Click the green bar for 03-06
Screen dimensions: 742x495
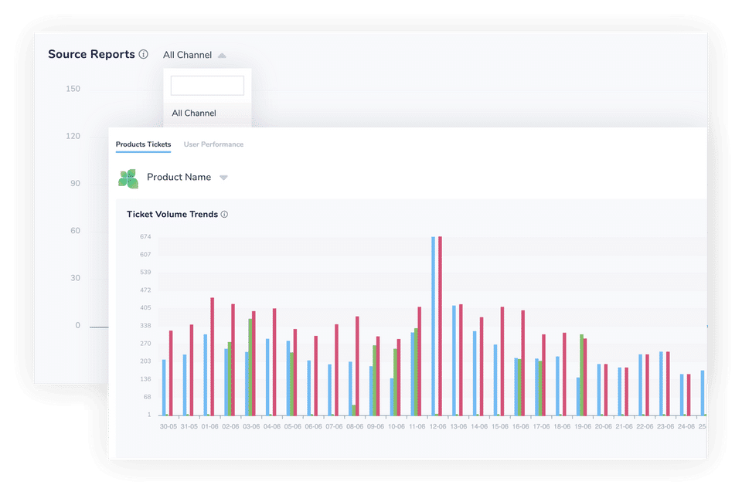[x=250, y=368]
